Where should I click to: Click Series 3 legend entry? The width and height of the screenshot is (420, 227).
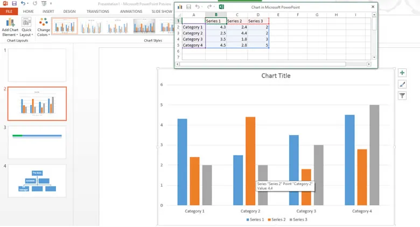[298, 219]
